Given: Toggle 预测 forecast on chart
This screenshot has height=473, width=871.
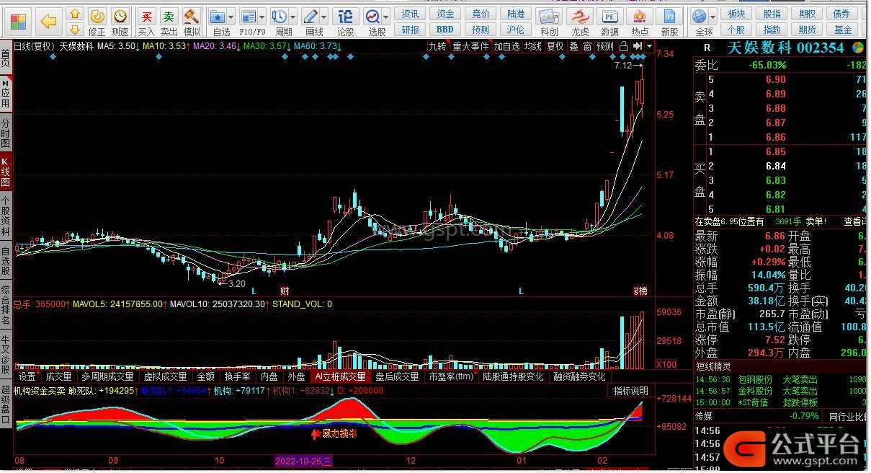Looking at the screenshot, I should pos(605,46).
